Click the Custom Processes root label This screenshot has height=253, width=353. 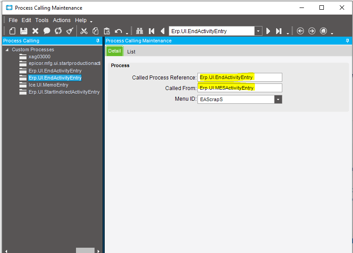click(x=33, y=49)
